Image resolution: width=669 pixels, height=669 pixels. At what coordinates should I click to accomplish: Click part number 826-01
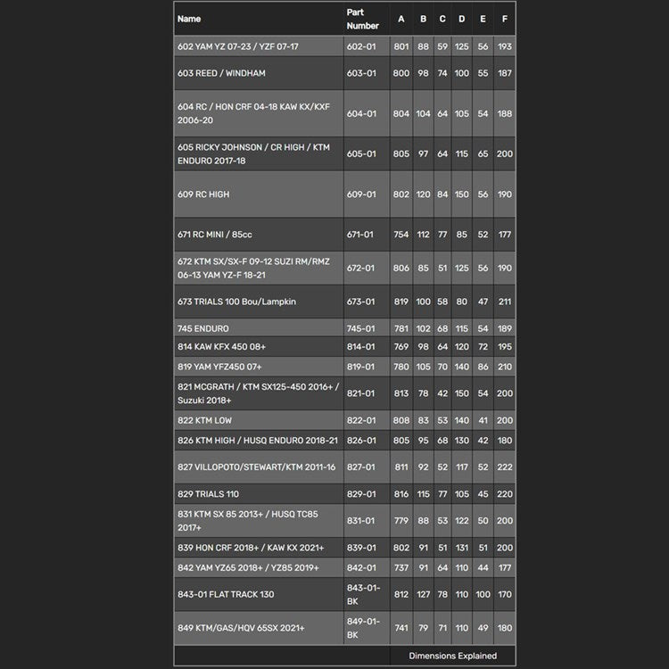[361, 440]
